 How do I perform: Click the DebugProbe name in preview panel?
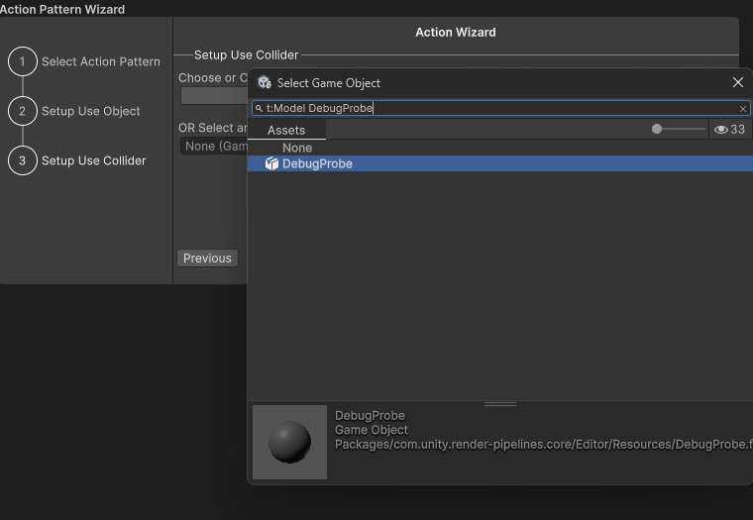click(x=370, y=415)
